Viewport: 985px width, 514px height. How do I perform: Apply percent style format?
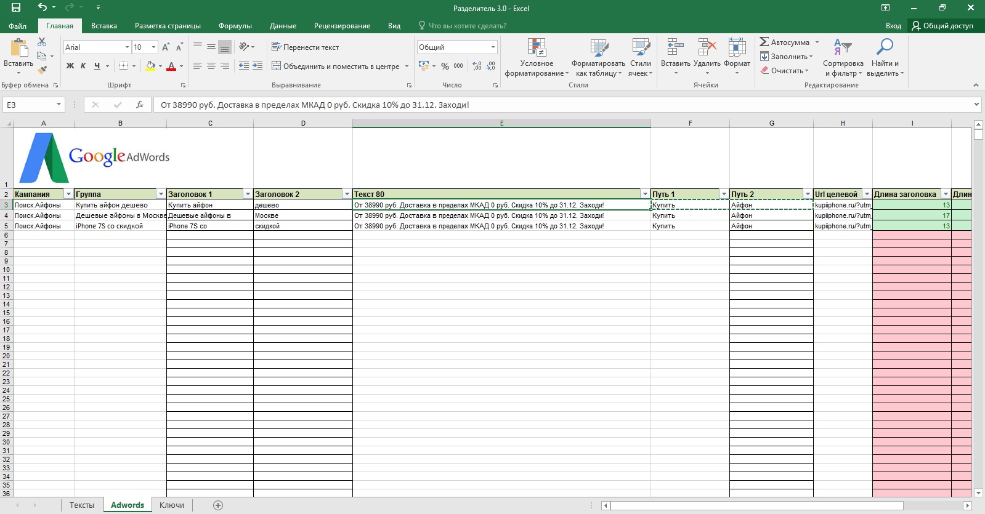[x=445, y=66]
